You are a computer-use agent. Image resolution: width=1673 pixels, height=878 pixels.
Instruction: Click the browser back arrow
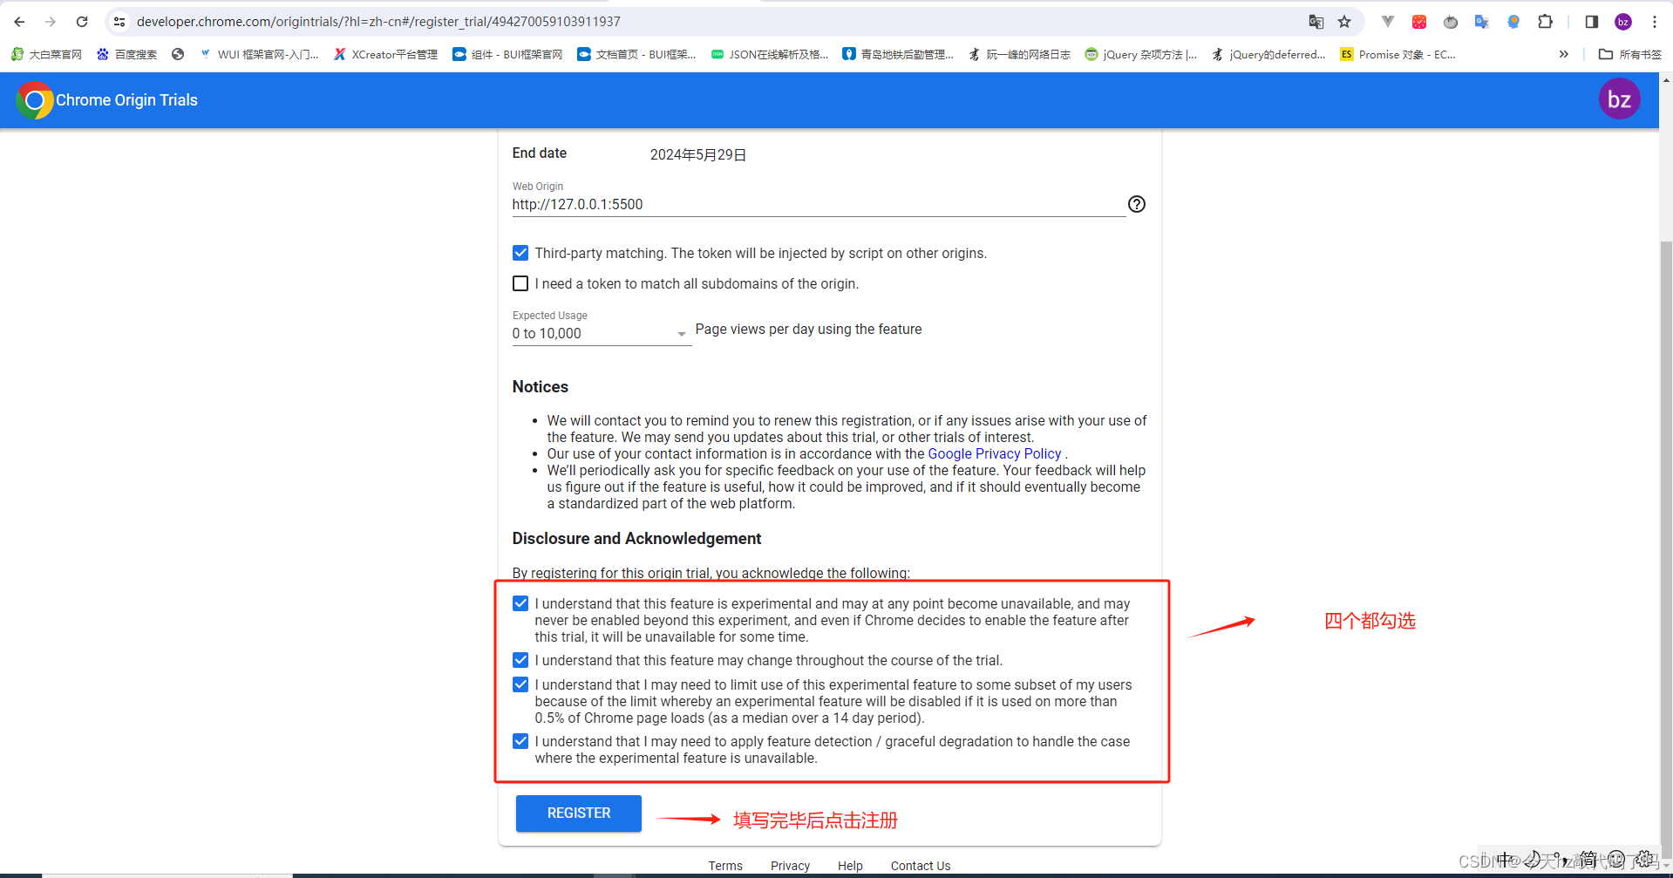point(18,21)
